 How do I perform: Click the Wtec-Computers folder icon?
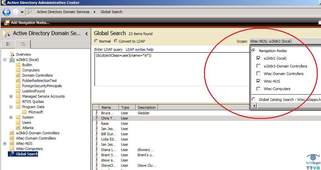[12, 149]
